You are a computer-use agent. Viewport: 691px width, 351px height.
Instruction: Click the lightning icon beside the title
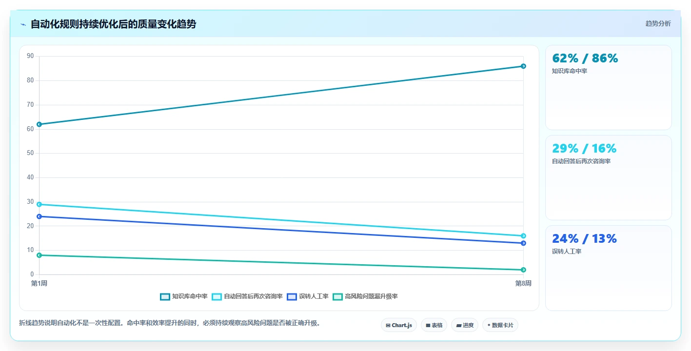click(x=23, y=24)
